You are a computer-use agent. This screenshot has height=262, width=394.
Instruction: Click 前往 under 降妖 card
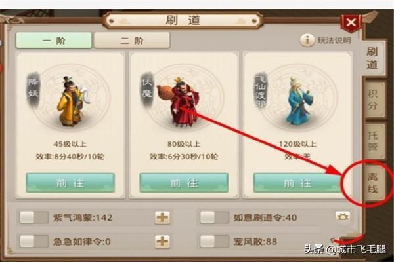70,183
